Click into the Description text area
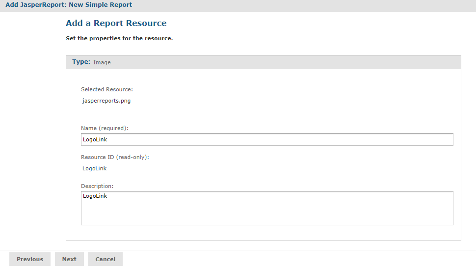Screen dimensions: 476x268 tap(267, 208)
